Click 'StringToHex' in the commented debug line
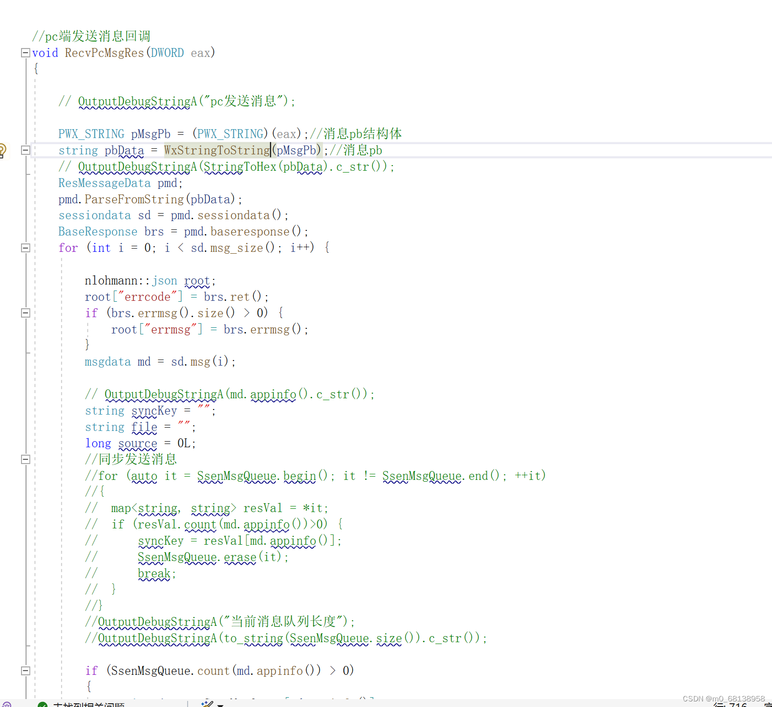 tap(240, 166)
